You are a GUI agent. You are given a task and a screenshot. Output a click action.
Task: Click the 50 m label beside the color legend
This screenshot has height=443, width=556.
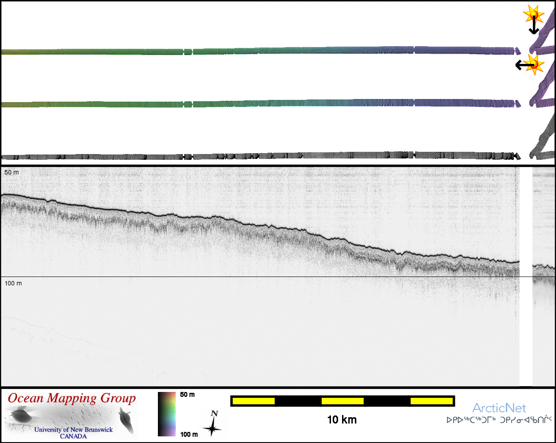(x=187, y=395)
